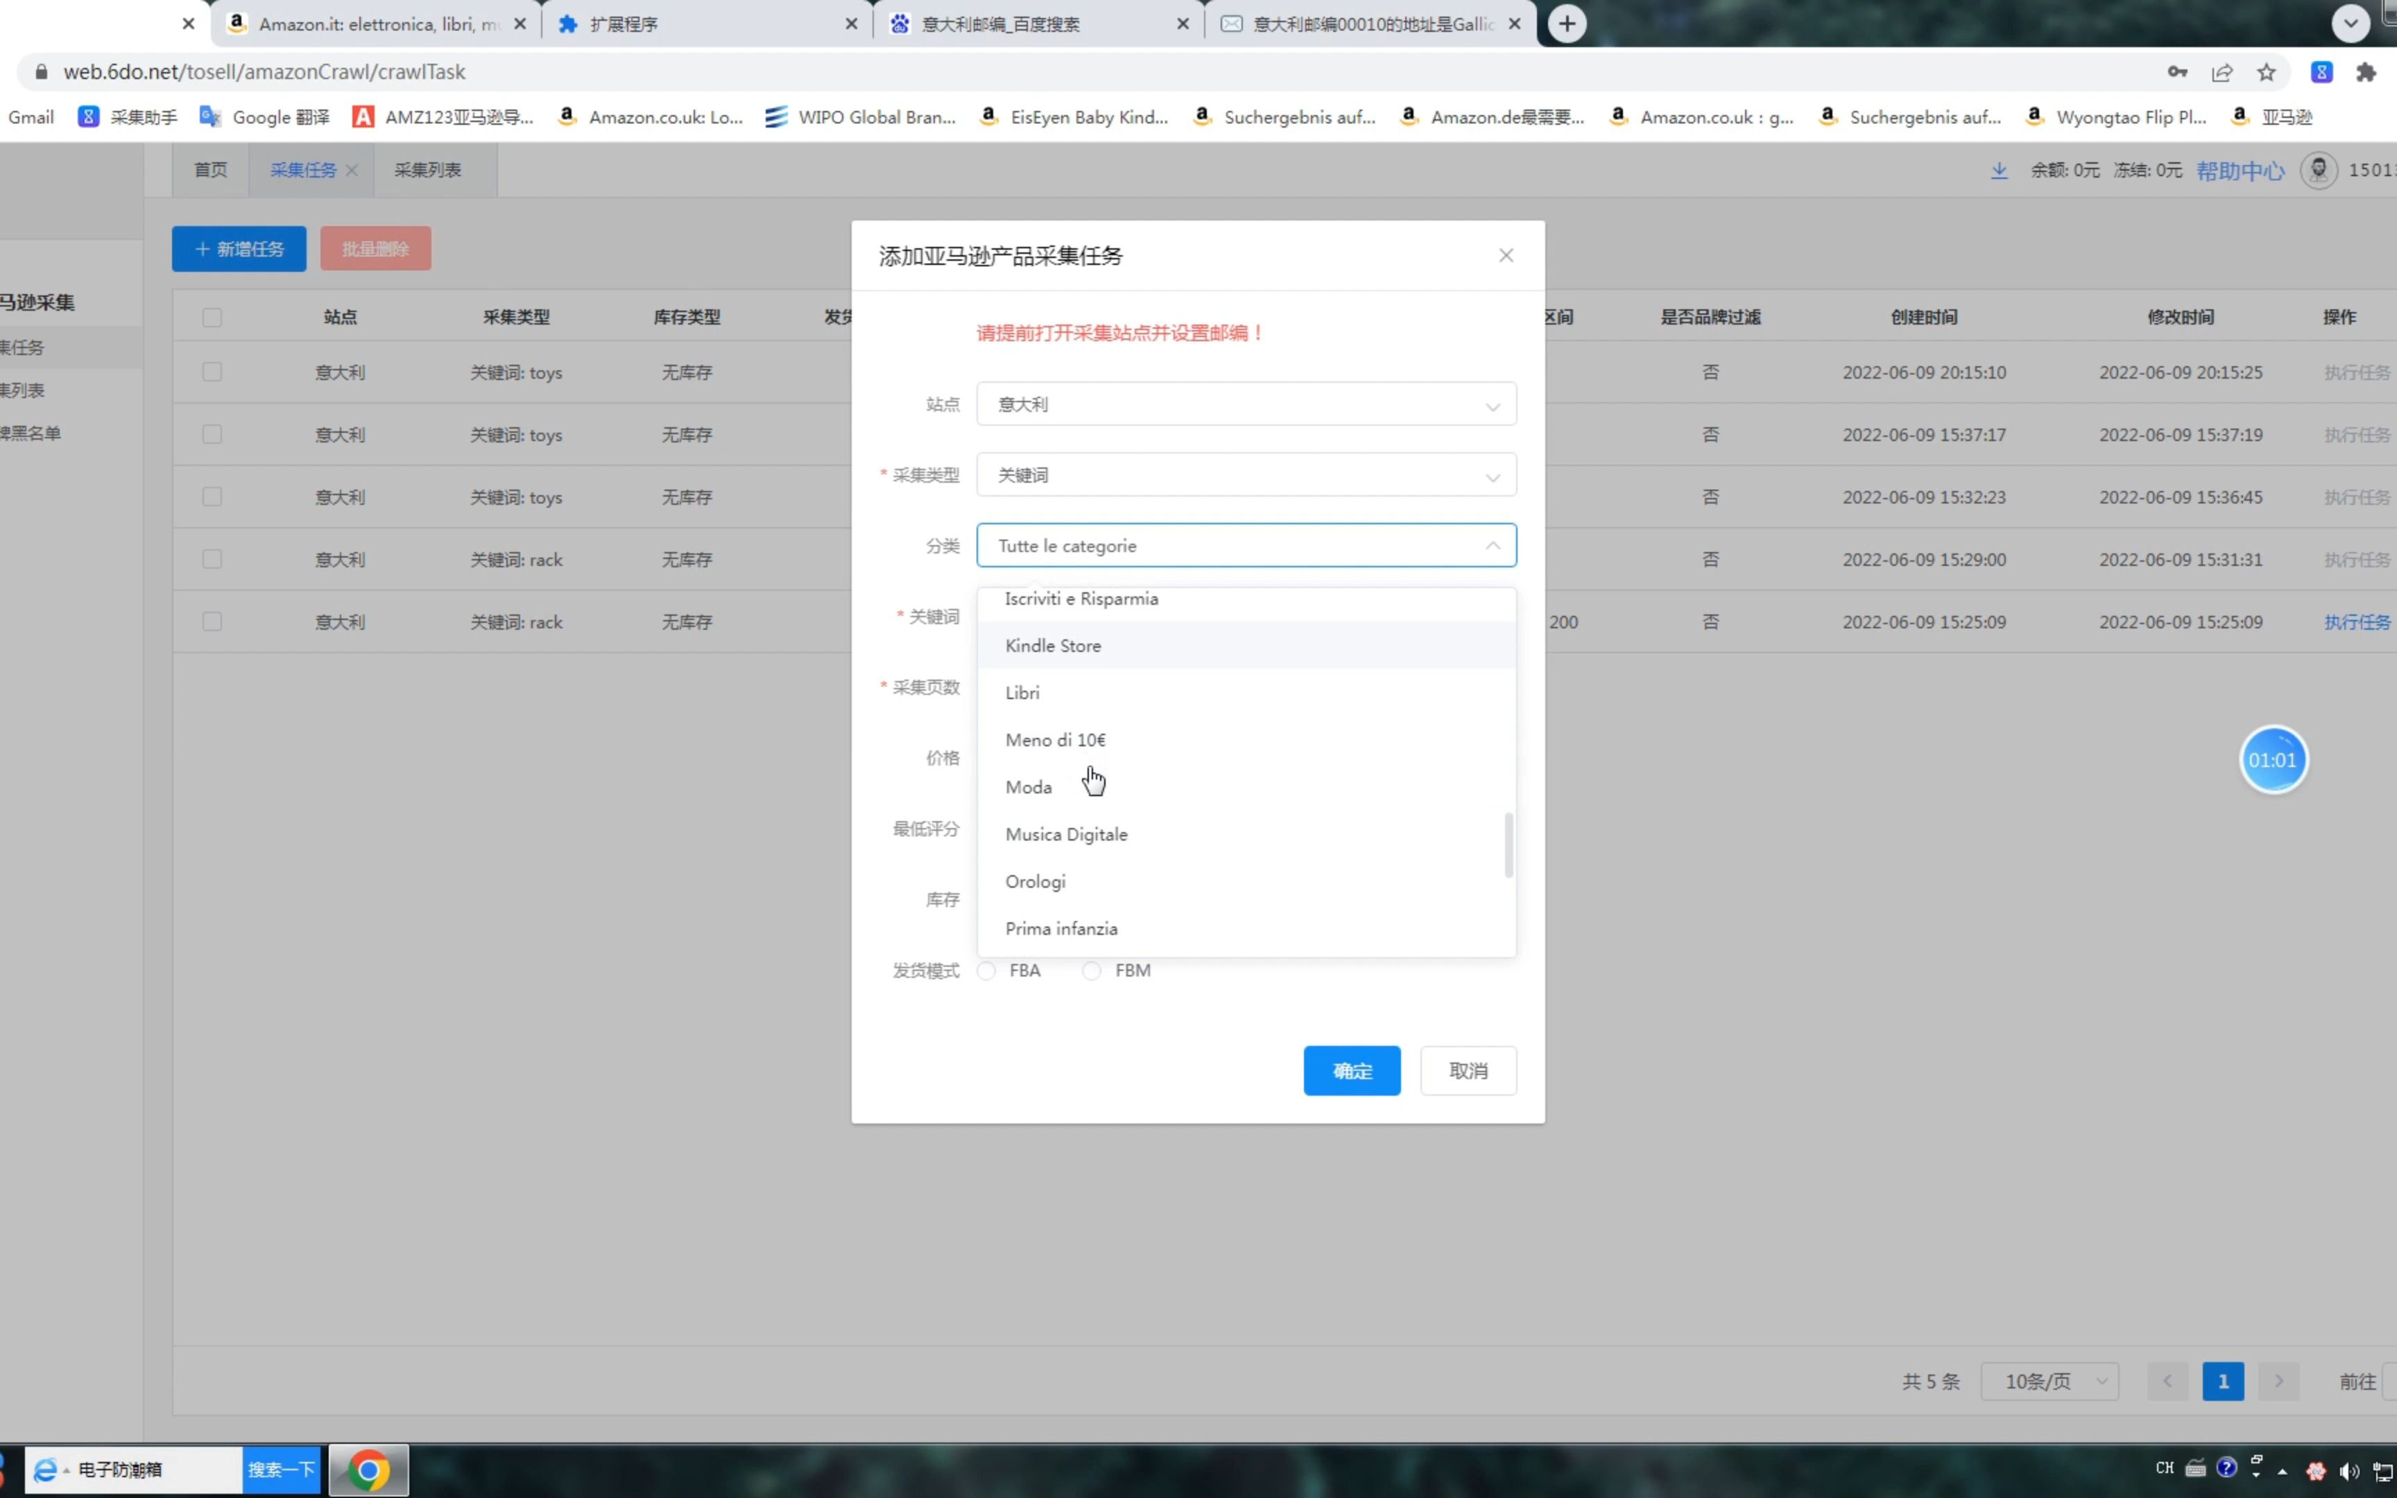Close the add Amazon crawl task dialog
Viewport: 2397px width, 1498px height.
point(1506,256)
